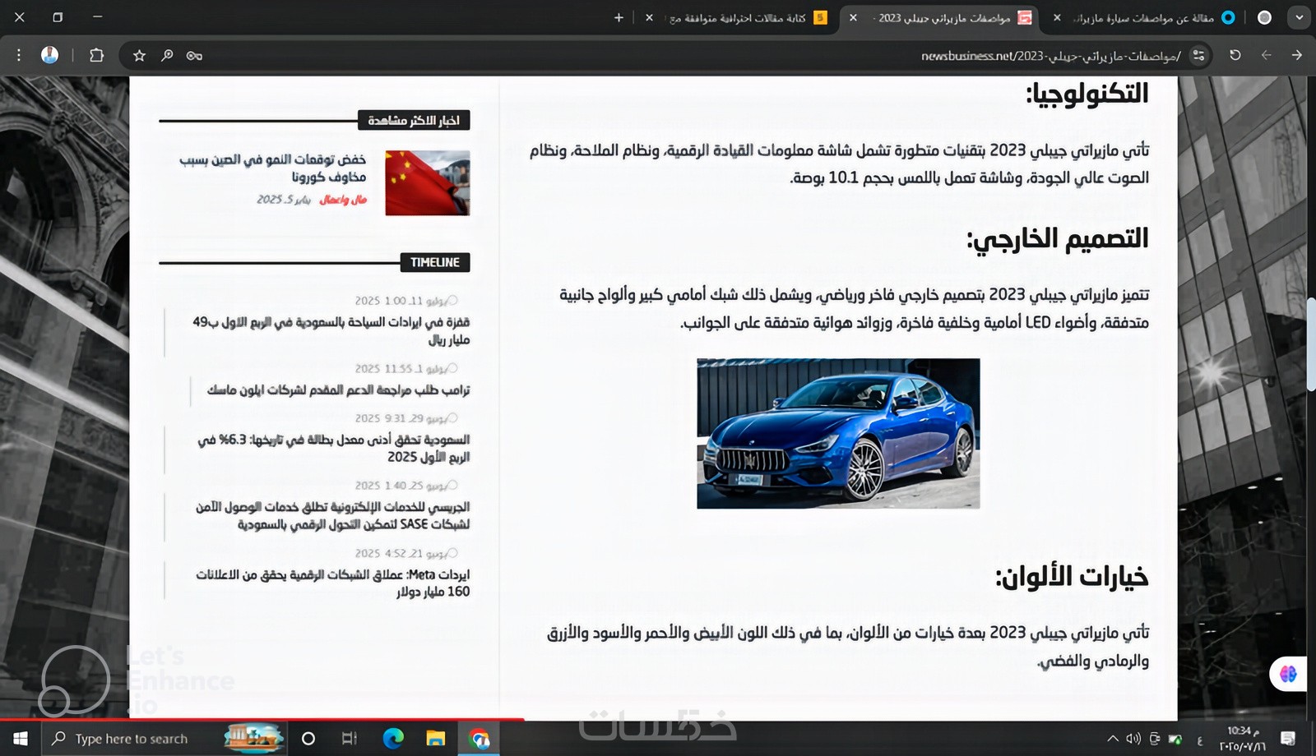1316x756 pixels.
Task: Launch Microsoft Edge from the taskbar
Action: click(x=393, y=739)
